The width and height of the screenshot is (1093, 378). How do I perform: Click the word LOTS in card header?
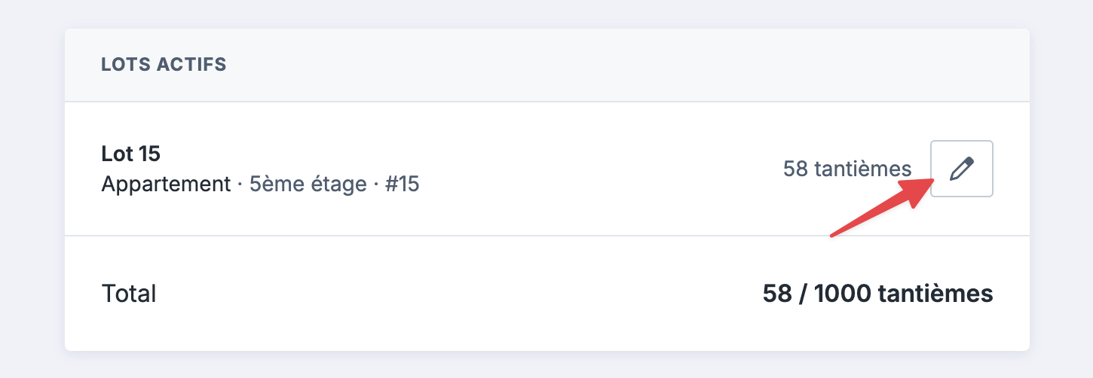125,64
